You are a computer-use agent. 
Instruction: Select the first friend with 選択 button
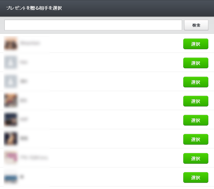pos(196,44)
